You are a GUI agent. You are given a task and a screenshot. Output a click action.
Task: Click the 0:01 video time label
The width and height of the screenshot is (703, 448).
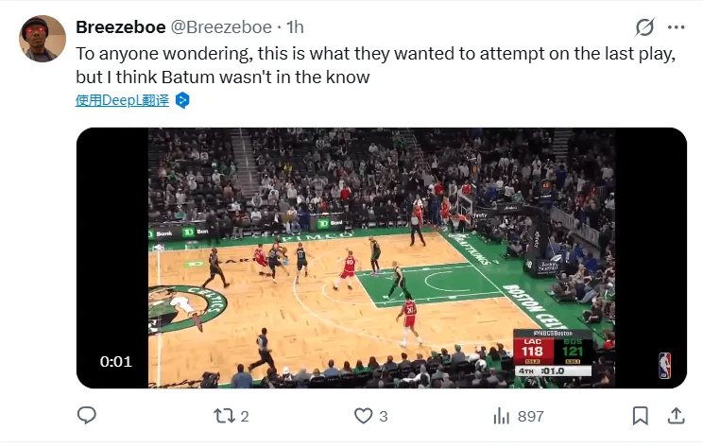point(115,361)
